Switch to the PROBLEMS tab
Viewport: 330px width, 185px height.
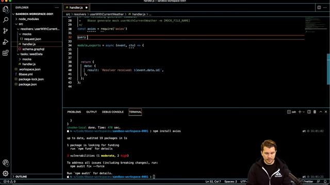[74, 112]
